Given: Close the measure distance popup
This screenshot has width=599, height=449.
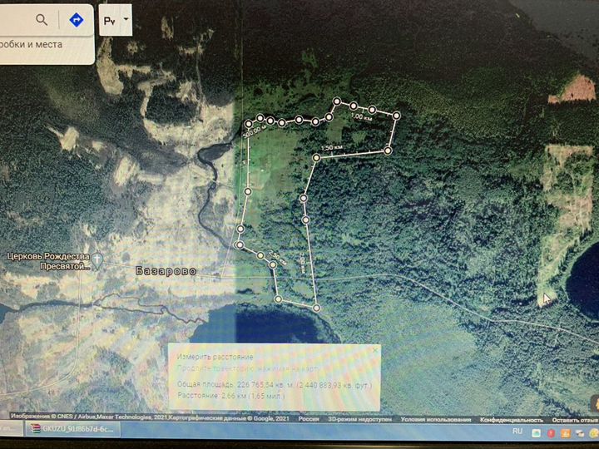Looking at the screenshot, I should 374,351.
